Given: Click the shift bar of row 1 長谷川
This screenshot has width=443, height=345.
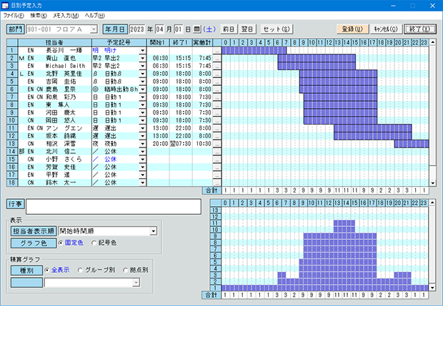Looking at the screenshot, I should click(x=254, y=50).
